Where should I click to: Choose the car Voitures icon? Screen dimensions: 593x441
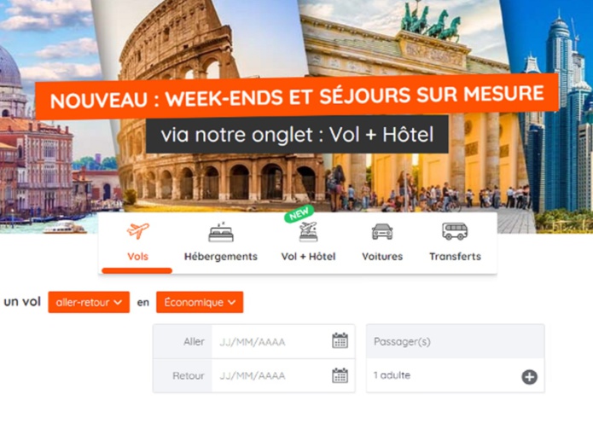382,231
